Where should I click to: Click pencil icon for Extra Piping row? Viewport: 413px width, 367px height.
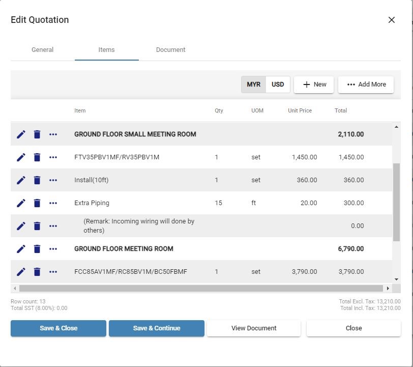[x=21, y=203]
